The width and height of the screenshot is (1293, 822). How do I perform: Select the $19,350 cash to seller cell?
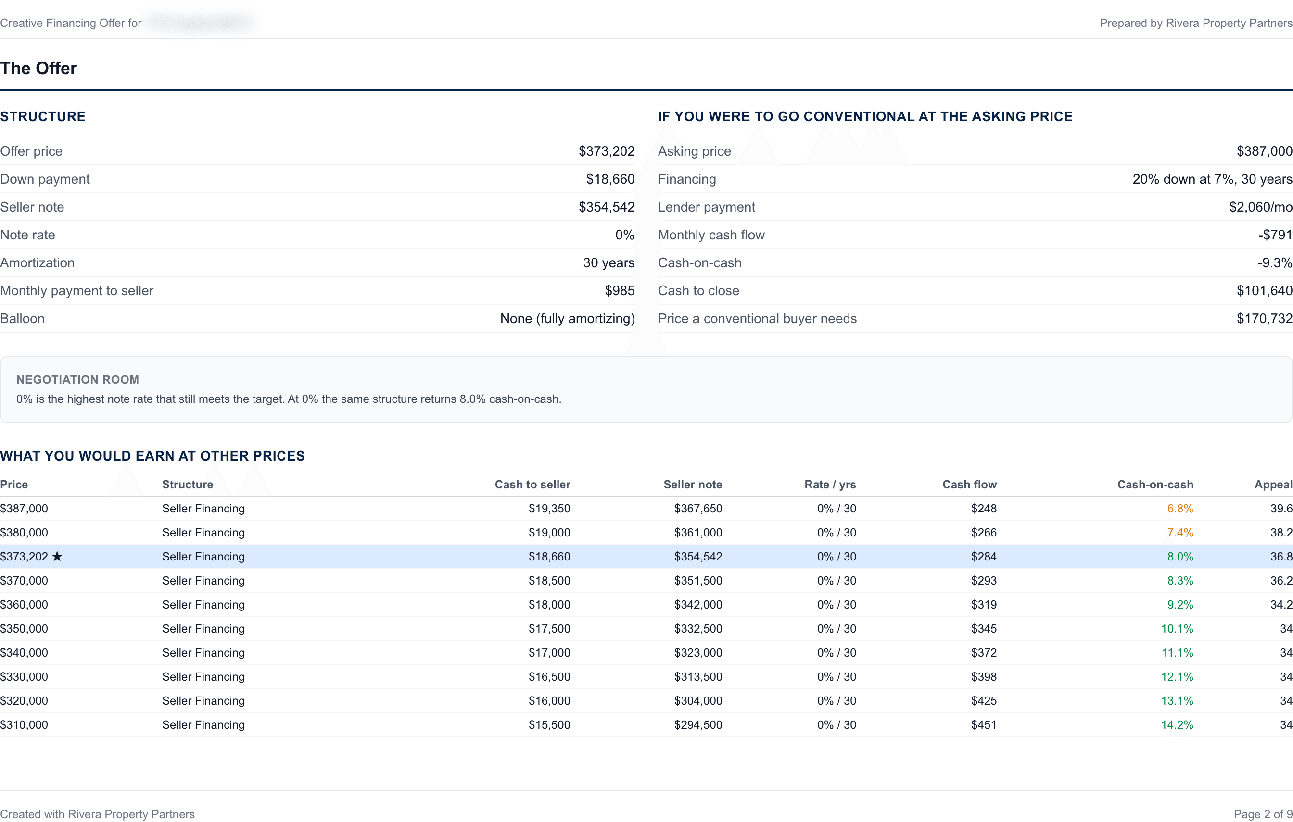coord(549,509)
